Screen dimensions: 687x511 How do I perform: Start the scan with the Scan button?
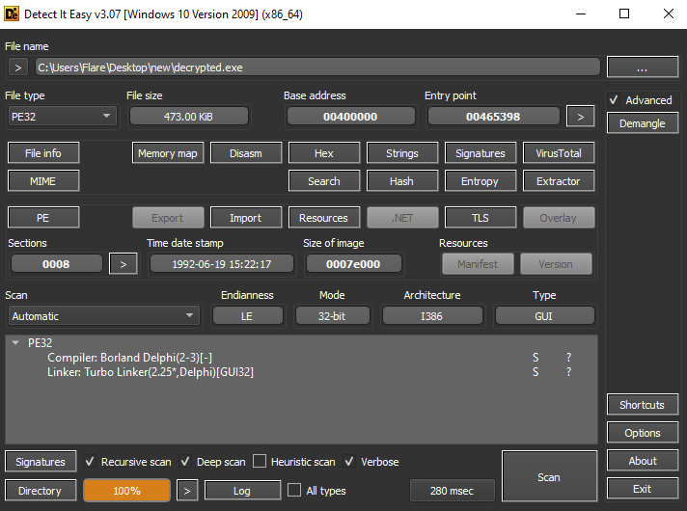pyautogui.click(x=549, y=476)
